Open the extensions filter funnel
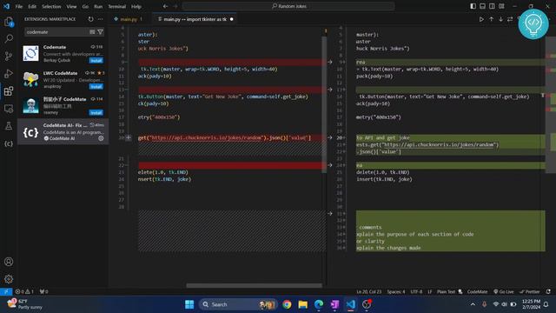This screenshot has height=313, width=556. point(101,32)
